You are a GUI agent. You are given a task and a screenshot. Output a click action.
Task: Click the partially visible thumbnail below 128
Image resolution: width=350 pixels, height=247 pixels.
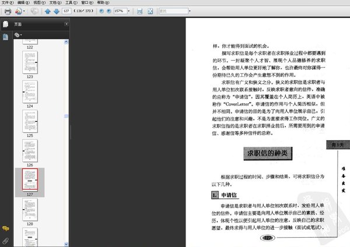coord(30,237)
